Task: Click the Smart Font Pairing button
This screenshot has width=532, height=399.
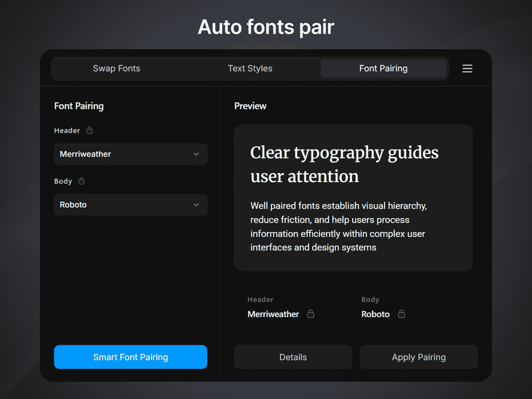Action: (x=131, y=357)
